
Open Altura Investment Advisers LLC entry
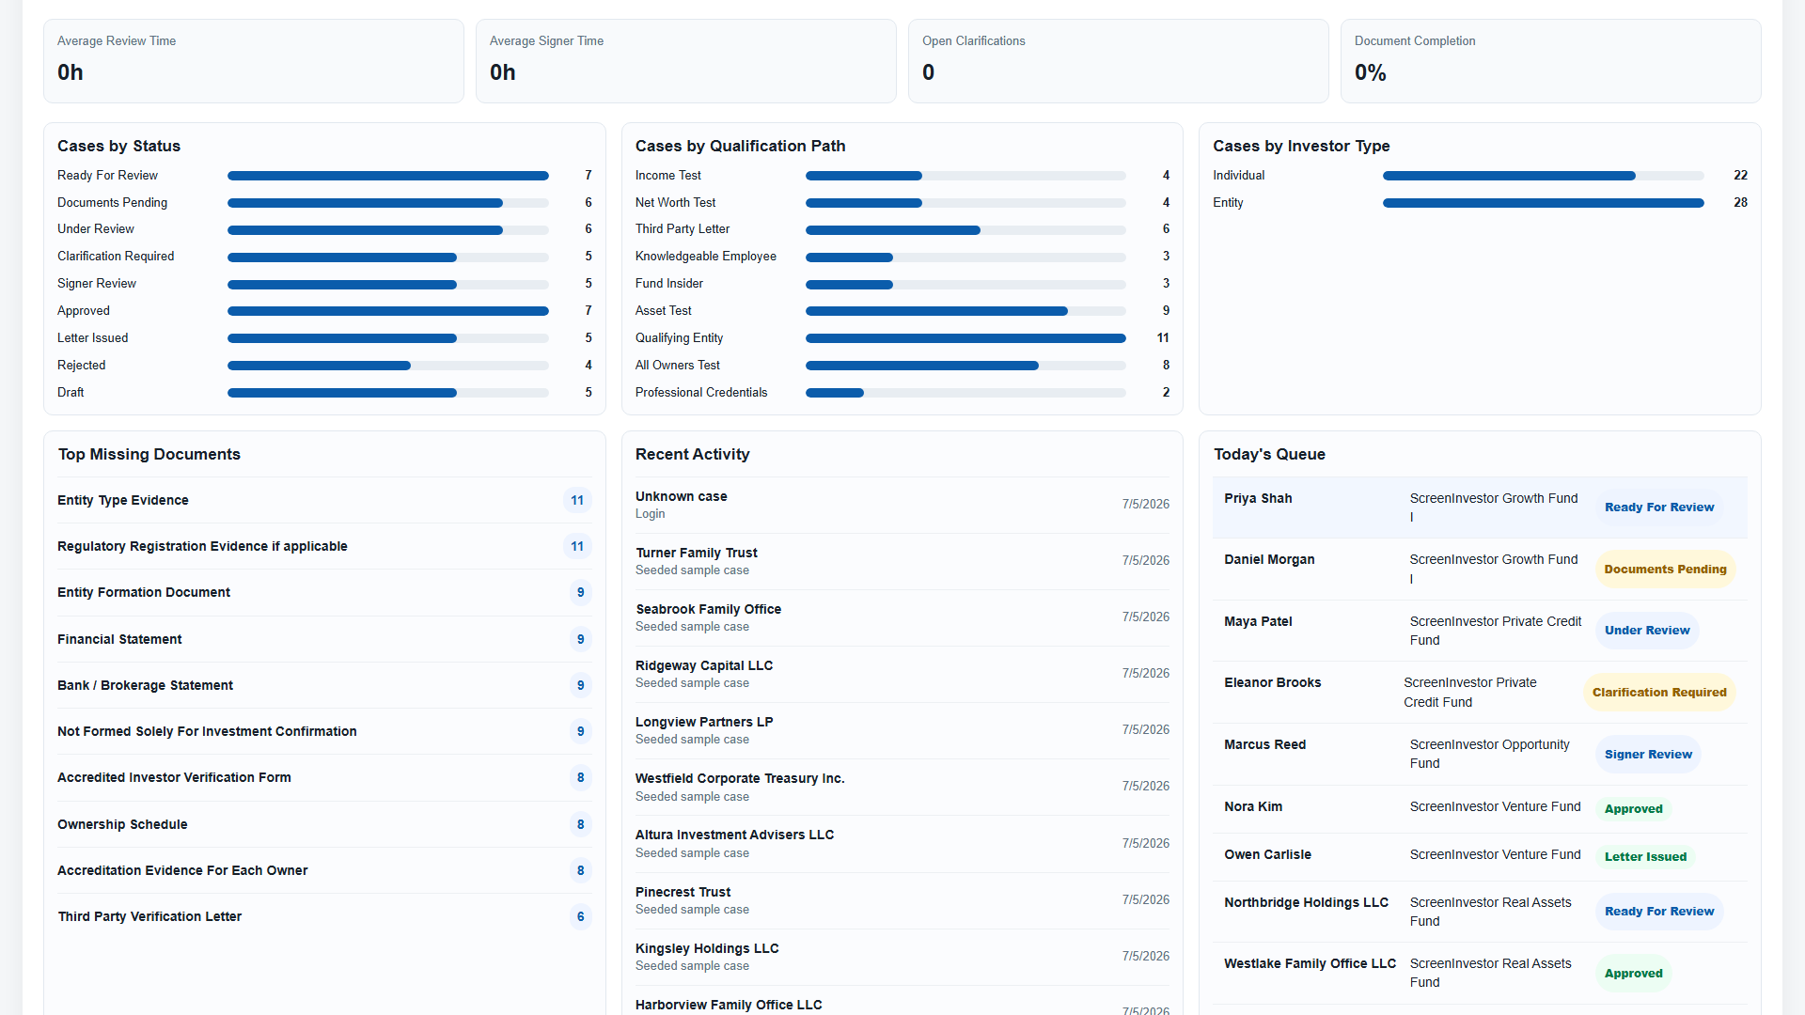[902, 844]
